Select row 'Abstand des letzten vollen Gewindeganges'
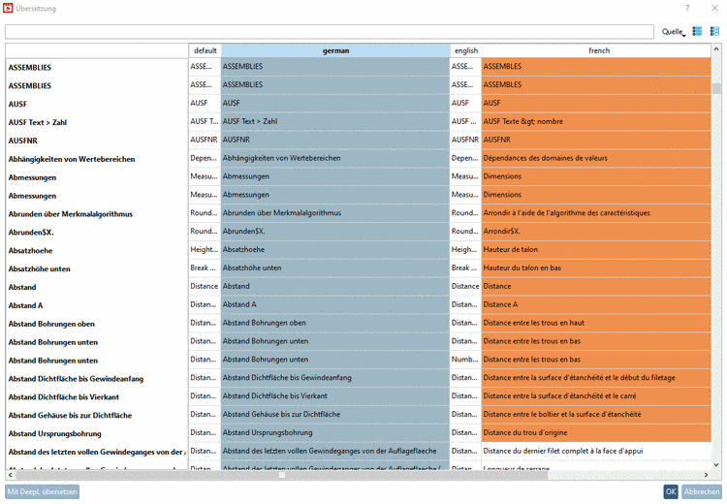Viewport: 727px width, 504px height. tap(96, 452)
